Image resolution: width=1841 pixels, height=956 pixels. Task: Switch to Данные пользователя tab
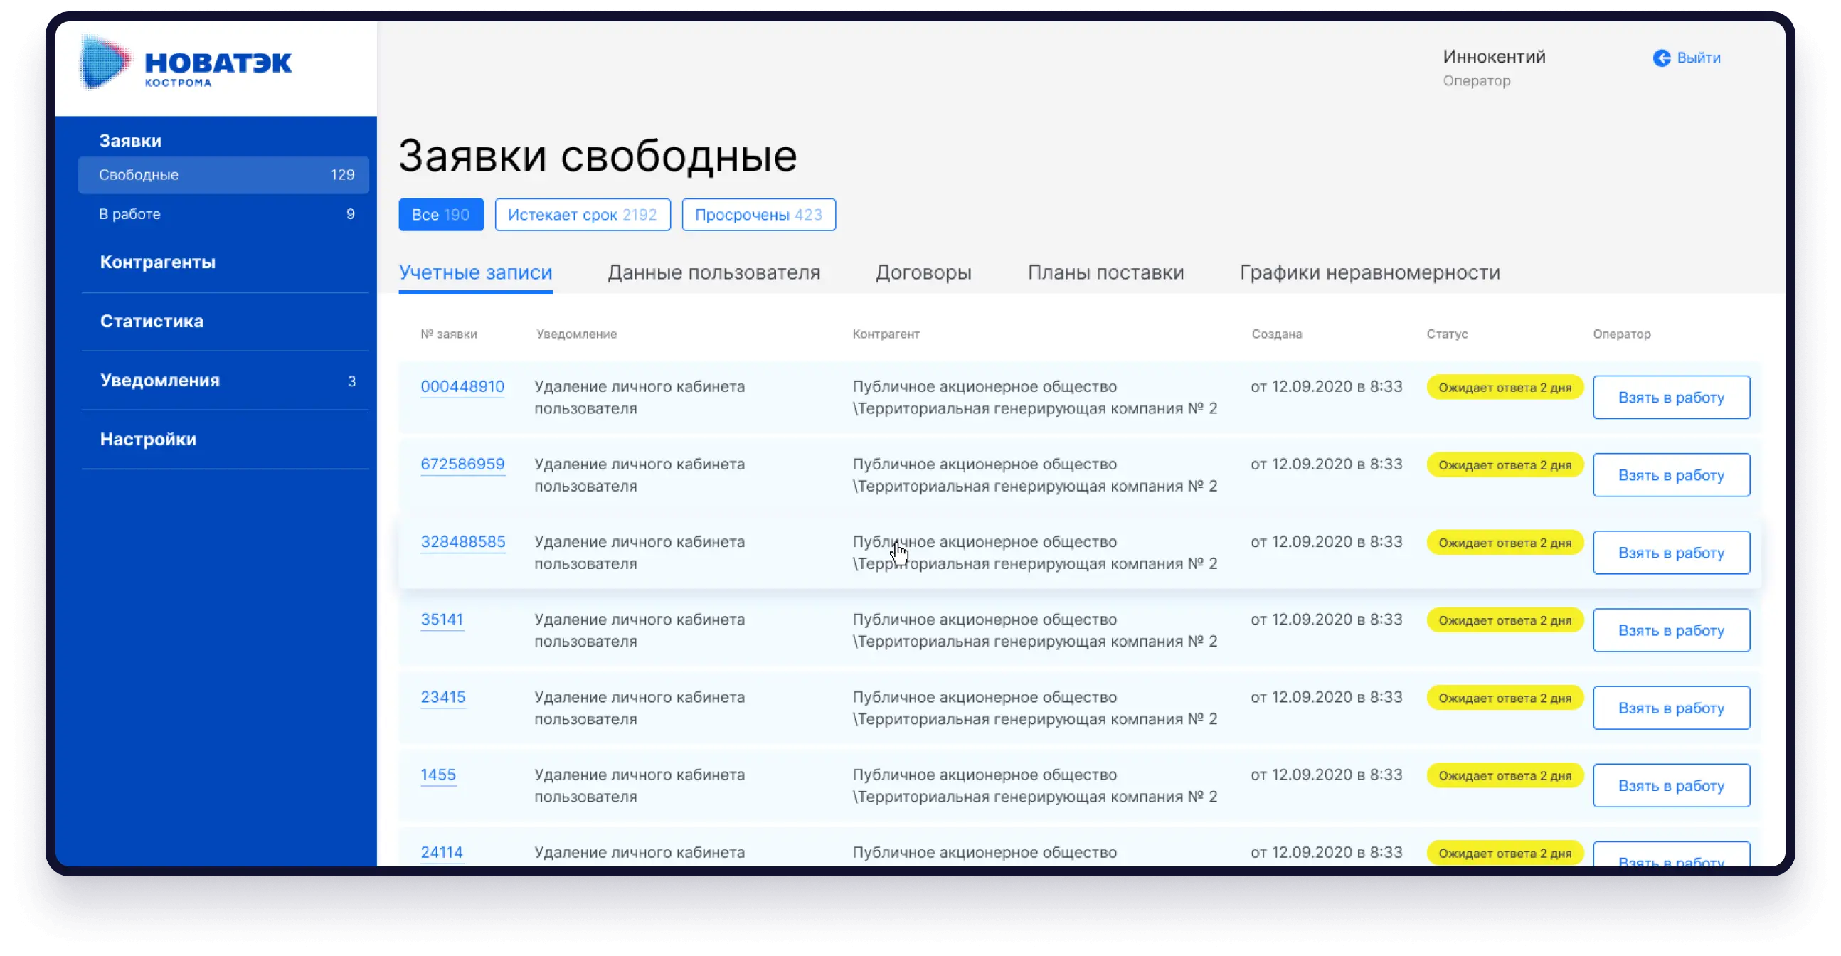[713, 273]
